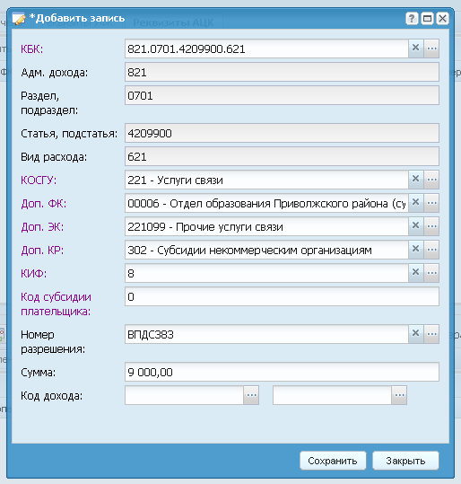This screenshot has height=484, width=461.
Task: Click the КИФ label
Action: point(33,274)
